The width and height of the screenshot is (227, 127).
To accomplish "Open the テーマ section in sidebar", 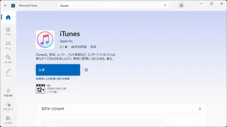I will (8, 73).
